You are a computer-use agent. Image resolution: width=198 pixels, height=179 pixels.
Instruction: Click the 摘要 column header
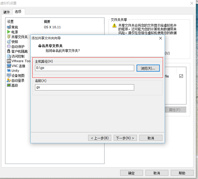tap(73, 22)
